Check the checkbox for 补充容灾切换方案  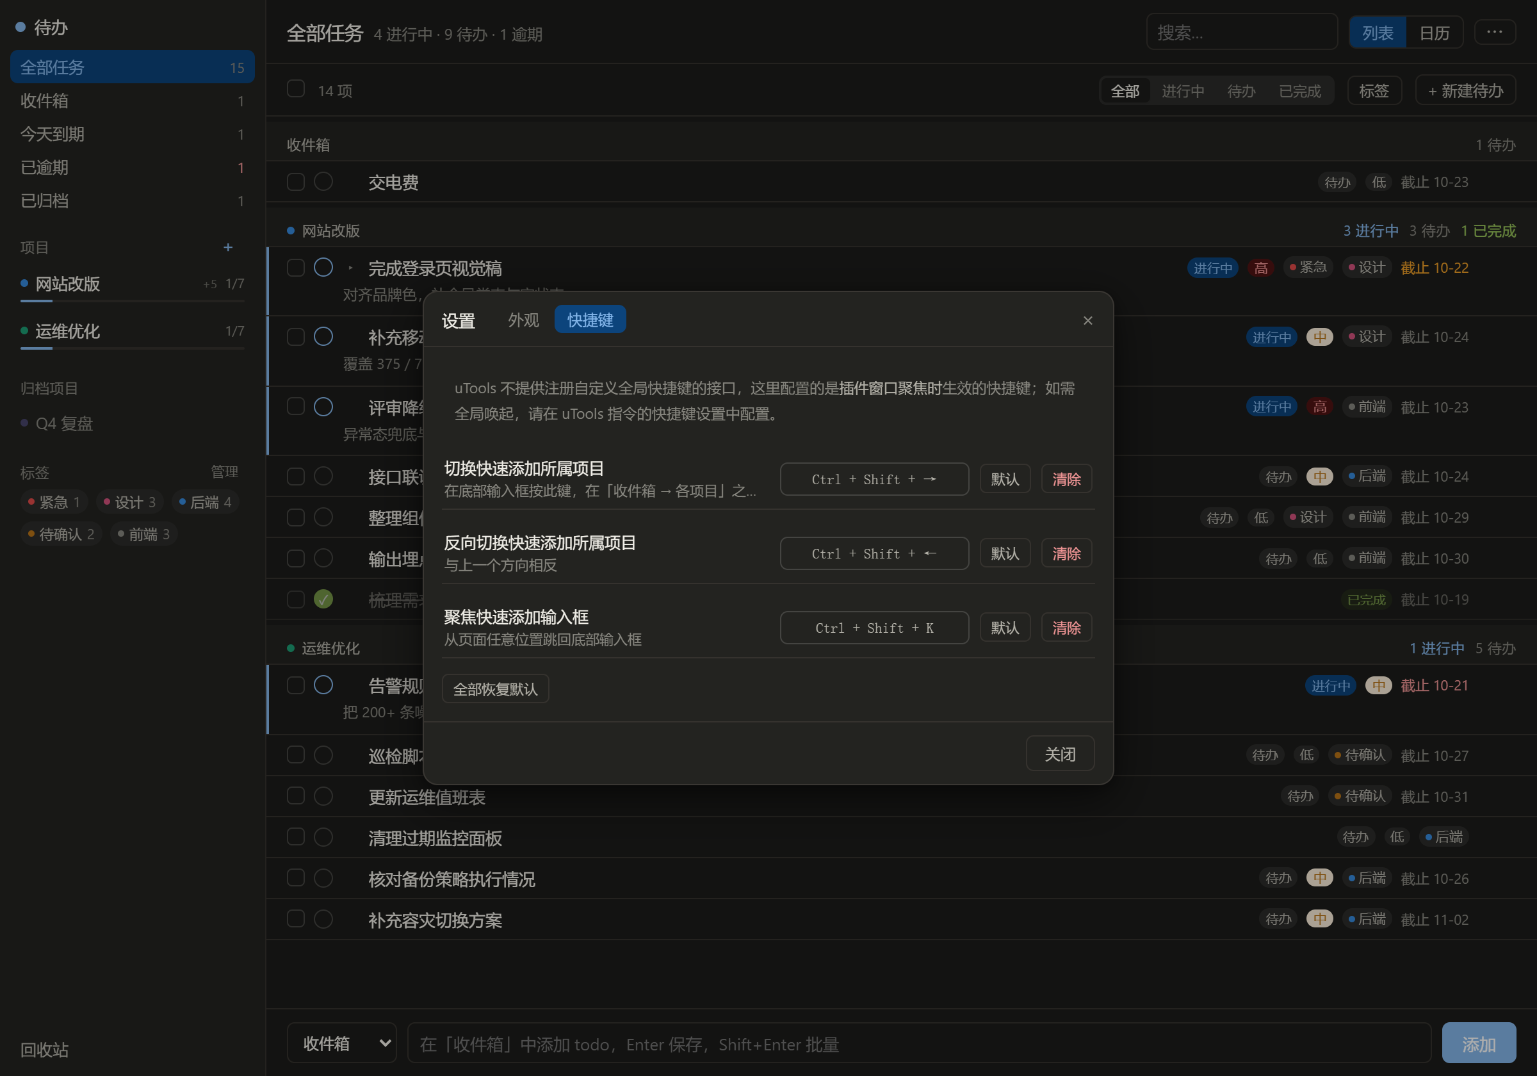(295, 918)
